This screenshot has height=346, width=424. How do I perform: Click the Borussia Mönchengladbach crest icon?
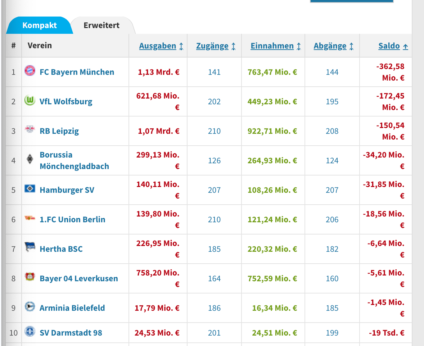[30, 159]
